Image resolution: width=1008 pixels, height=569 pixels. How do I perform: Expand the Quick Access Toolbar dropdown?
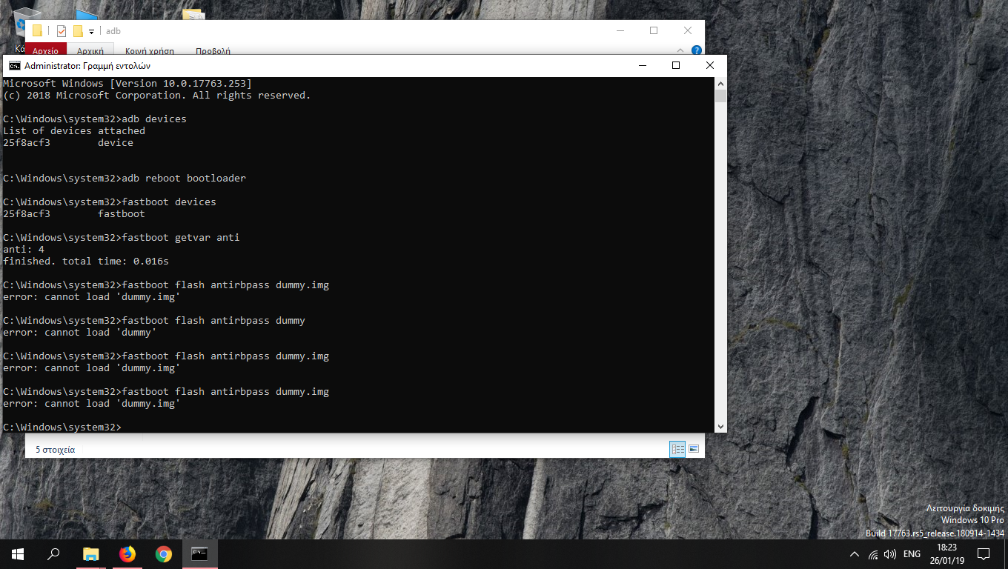point(92,31)
